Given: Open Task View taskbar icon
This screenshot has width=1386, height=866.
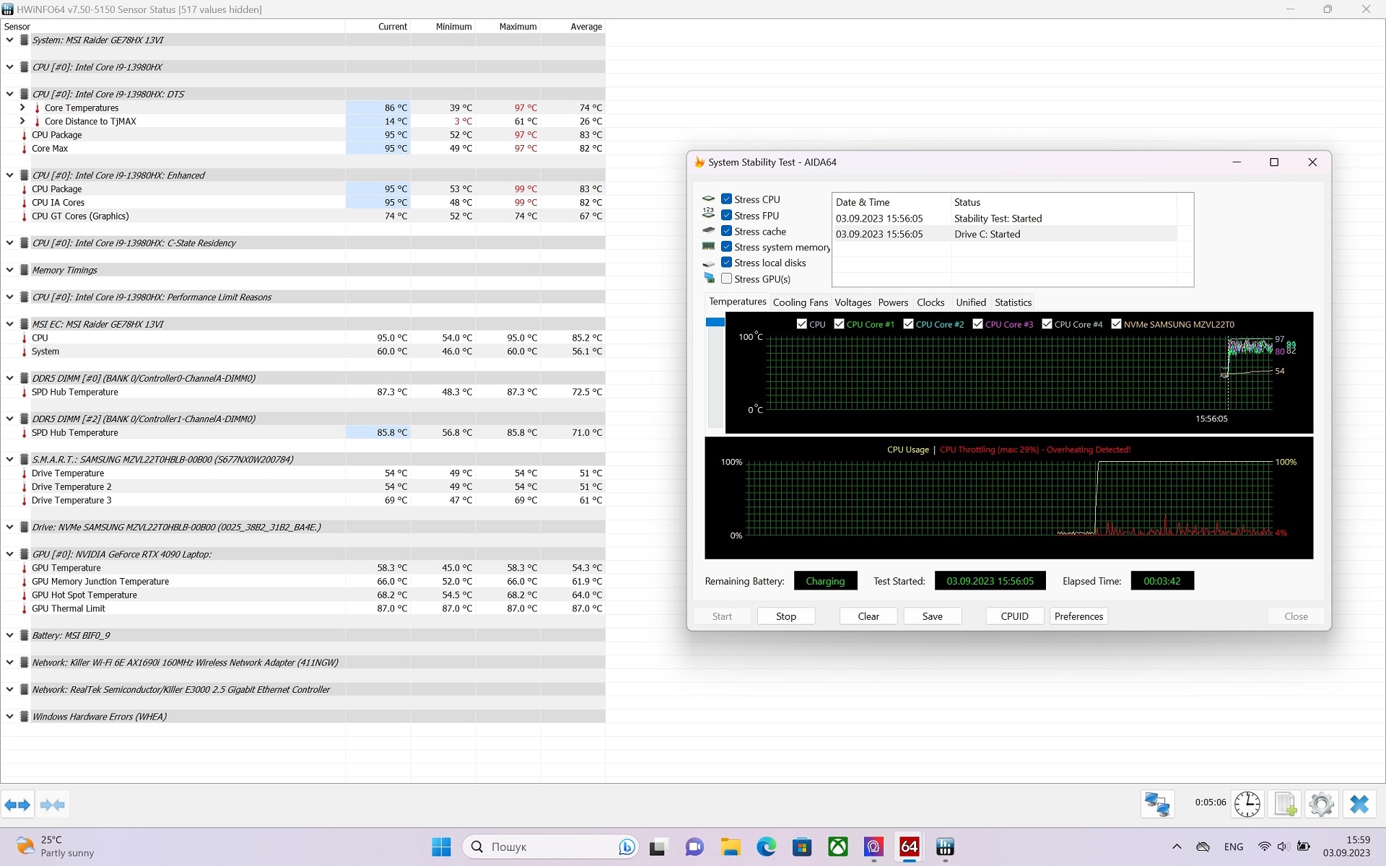Looking at the screenshot, I should coord(658,847).
